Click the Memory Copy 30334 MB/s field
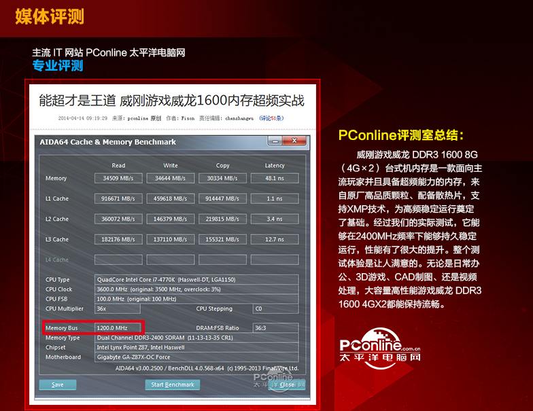 (x=222, y=178)
